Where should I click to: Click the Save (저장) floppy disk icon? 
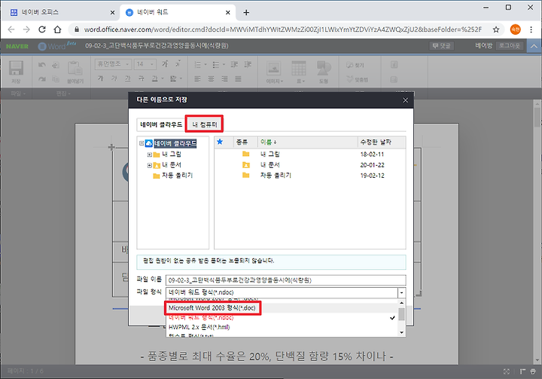coord(16,68)
